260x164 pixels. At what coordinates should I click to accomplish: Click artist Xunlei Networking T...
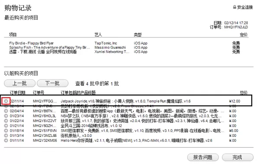(112, 52)
